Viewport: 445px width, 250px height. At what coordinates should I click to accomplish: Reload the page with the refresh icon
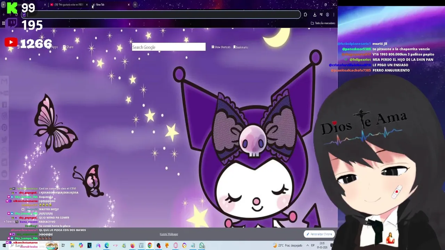pyautogui.click(x=16, y=15)
